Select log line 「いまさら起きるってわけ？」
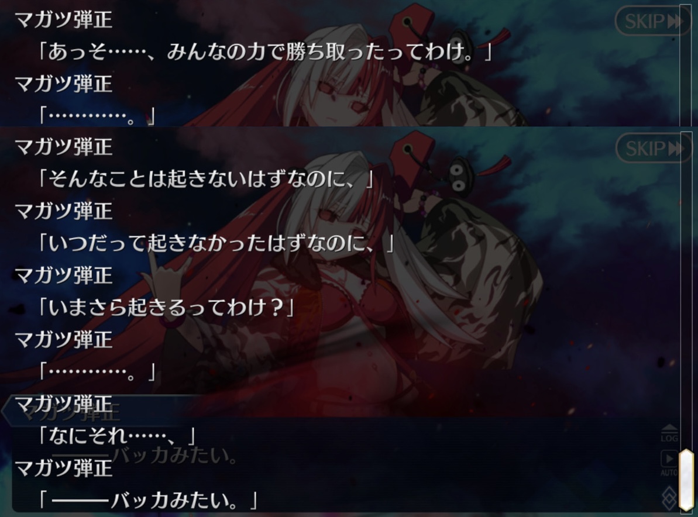 click(x=167, y=308)
